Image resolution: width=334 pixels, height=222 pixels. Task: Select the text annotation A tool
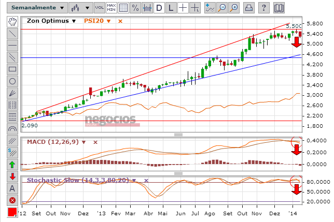click(12, 188)
